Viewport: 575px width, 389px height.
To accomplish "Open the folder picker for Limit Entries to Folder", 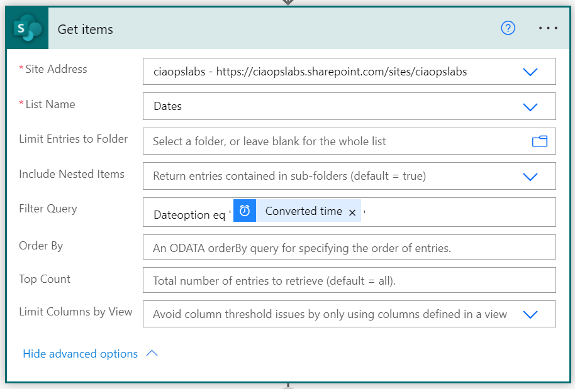I will click(539, 141).
